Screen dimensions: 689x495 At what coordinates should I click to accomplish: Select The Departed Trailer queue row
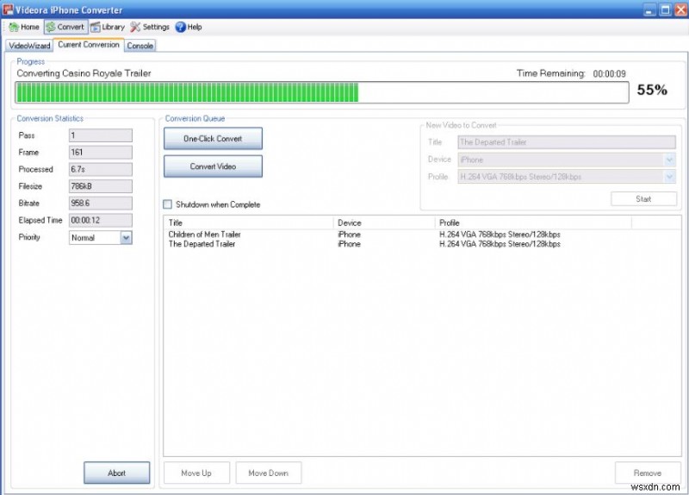tap(422, 244)
